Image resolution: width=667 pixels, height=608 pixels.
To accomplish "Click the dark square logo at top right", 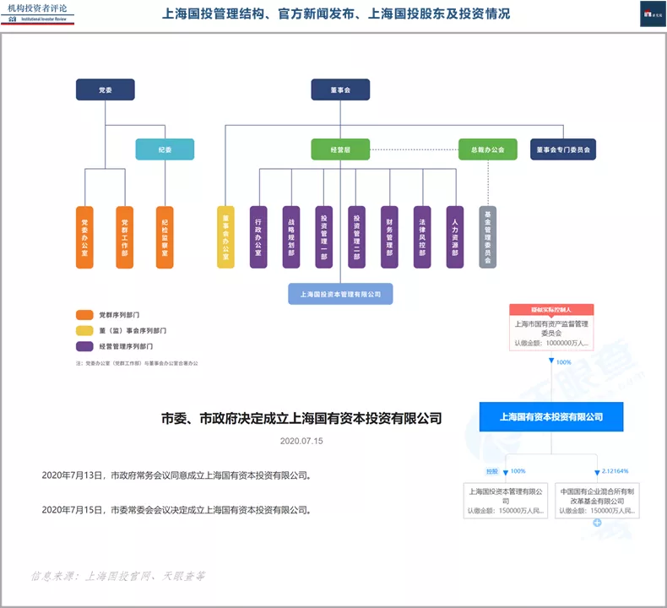I will coord(653,14).
